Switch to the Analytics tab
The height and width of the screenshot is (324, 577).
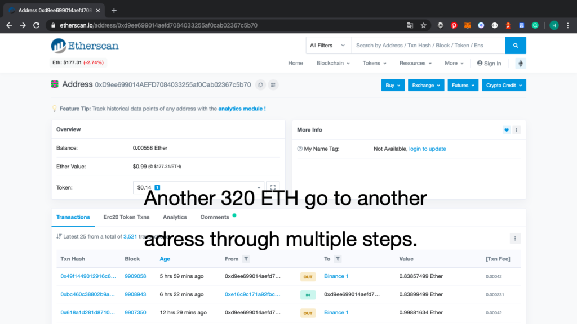tap(175, 217)
